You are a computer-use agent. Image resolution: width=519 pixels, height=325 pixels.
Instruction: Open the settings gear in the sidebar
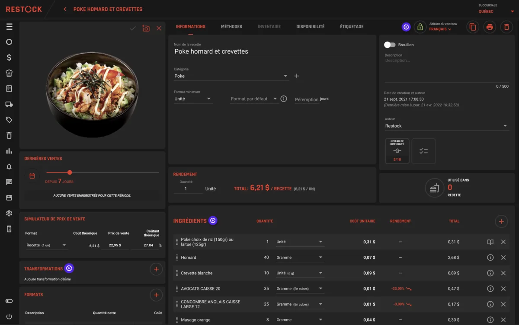pos(9,213)
